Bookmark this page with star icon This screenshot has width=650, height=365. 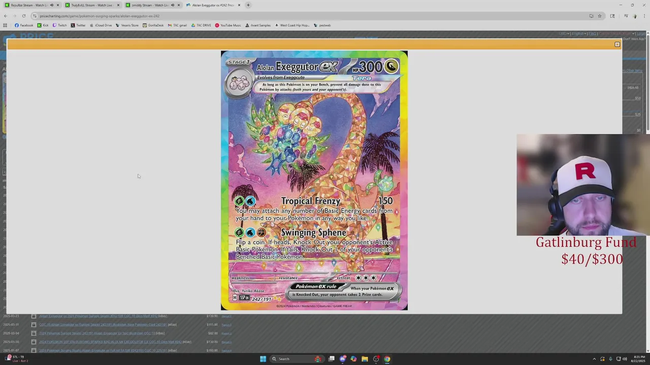599,16
